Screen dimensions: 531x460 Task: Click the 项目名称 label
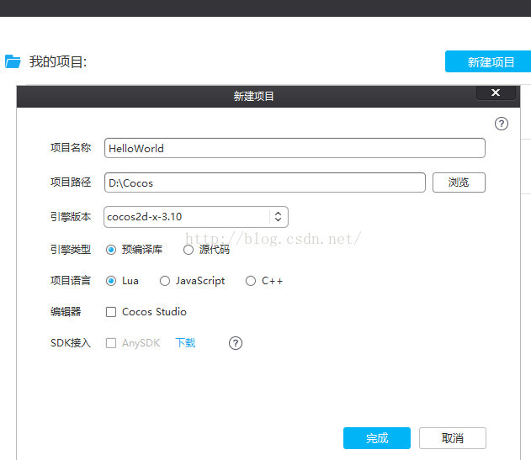point(71,148)
